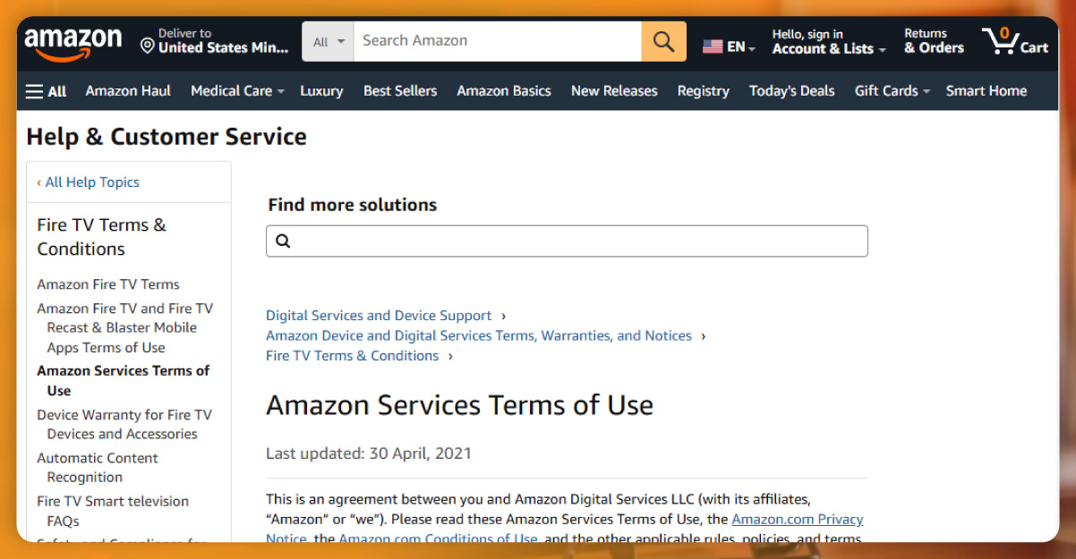
Task: Open Returns & Orders
Action: [934, 41]
